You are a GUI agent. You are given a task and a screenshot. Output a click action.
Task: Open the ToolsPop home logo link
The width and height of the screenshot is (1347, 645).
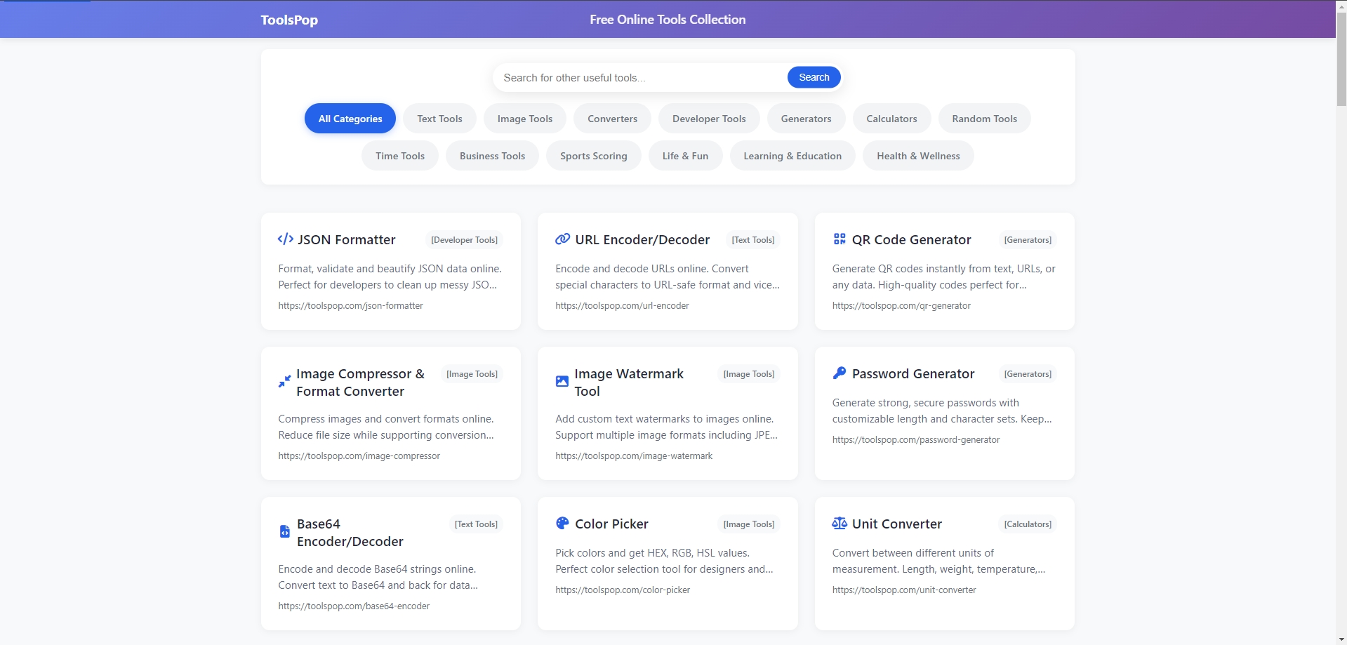pos(289,20)
